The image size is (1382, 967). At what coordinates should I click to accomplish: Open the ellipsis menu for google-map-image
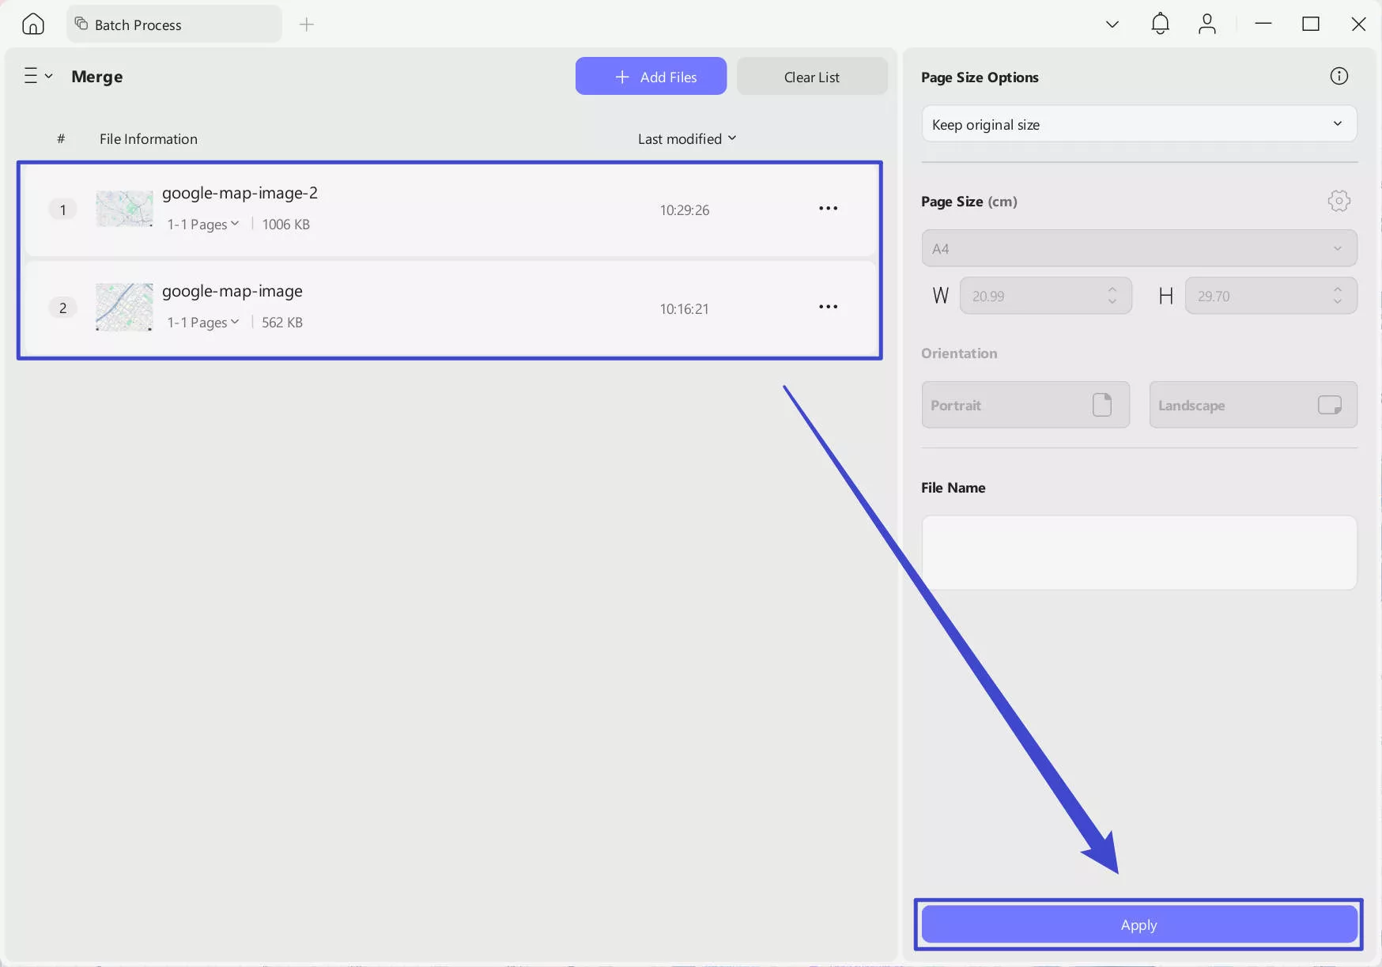(x=828, y=307)
